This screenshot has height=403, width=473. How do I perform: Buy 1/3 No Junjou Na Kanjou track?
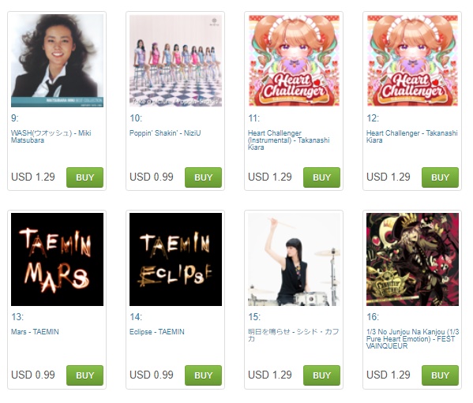440,375
